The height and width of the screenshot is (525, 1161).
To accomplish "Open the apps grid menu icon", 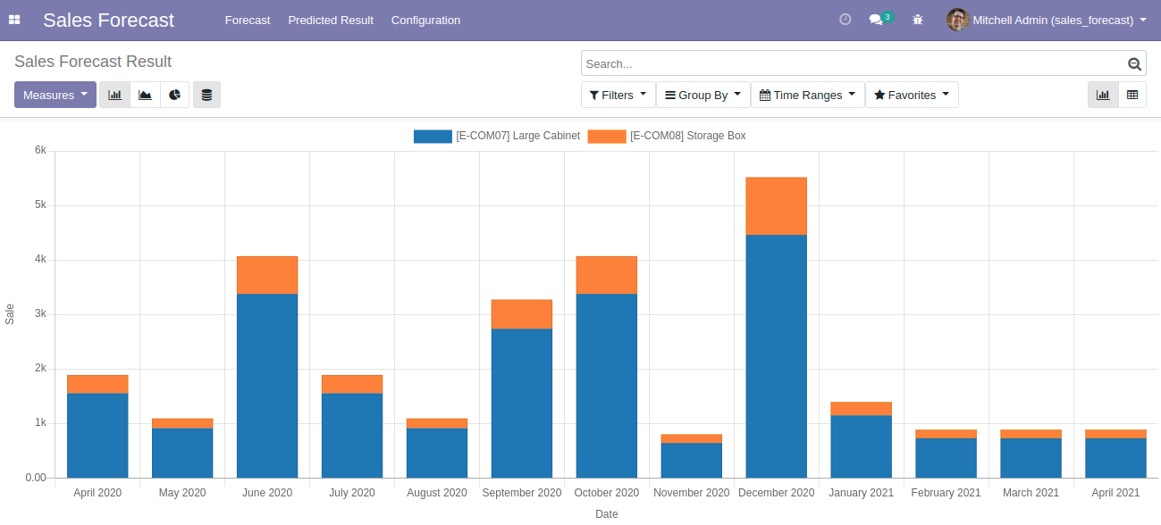I will click(14, 20).
